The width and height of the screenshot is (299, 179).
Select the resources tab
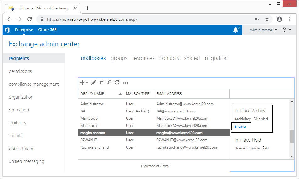tap(144, 58)
